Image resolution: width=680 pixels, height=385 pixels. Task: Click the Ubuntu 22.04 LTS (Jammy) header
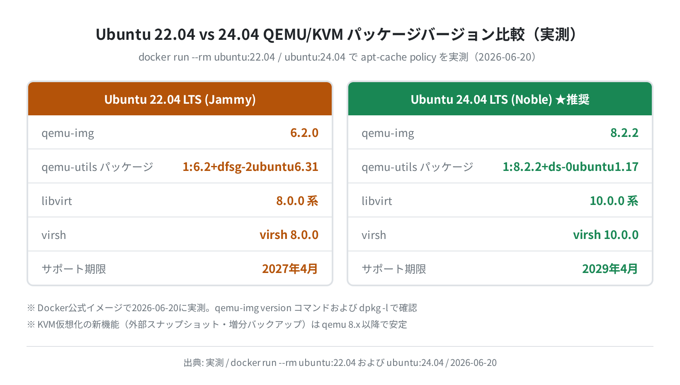[x=180, y=99]
